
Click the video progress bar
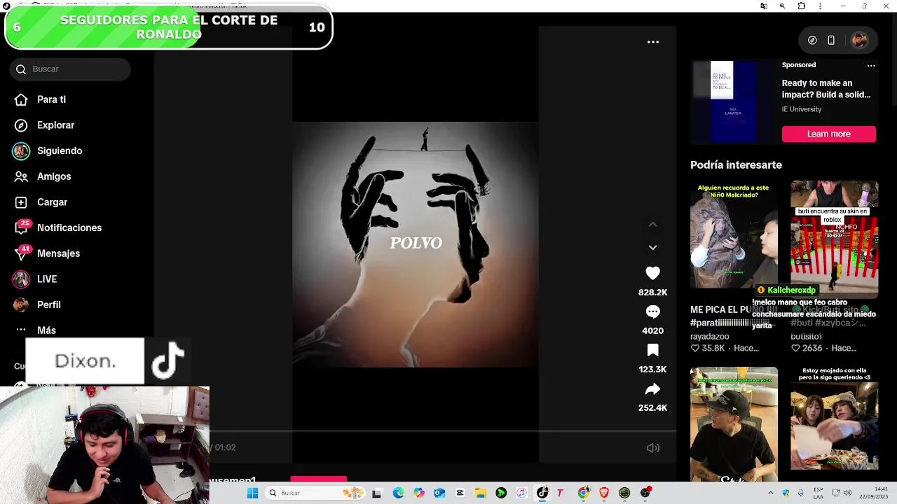coord(443,432)
